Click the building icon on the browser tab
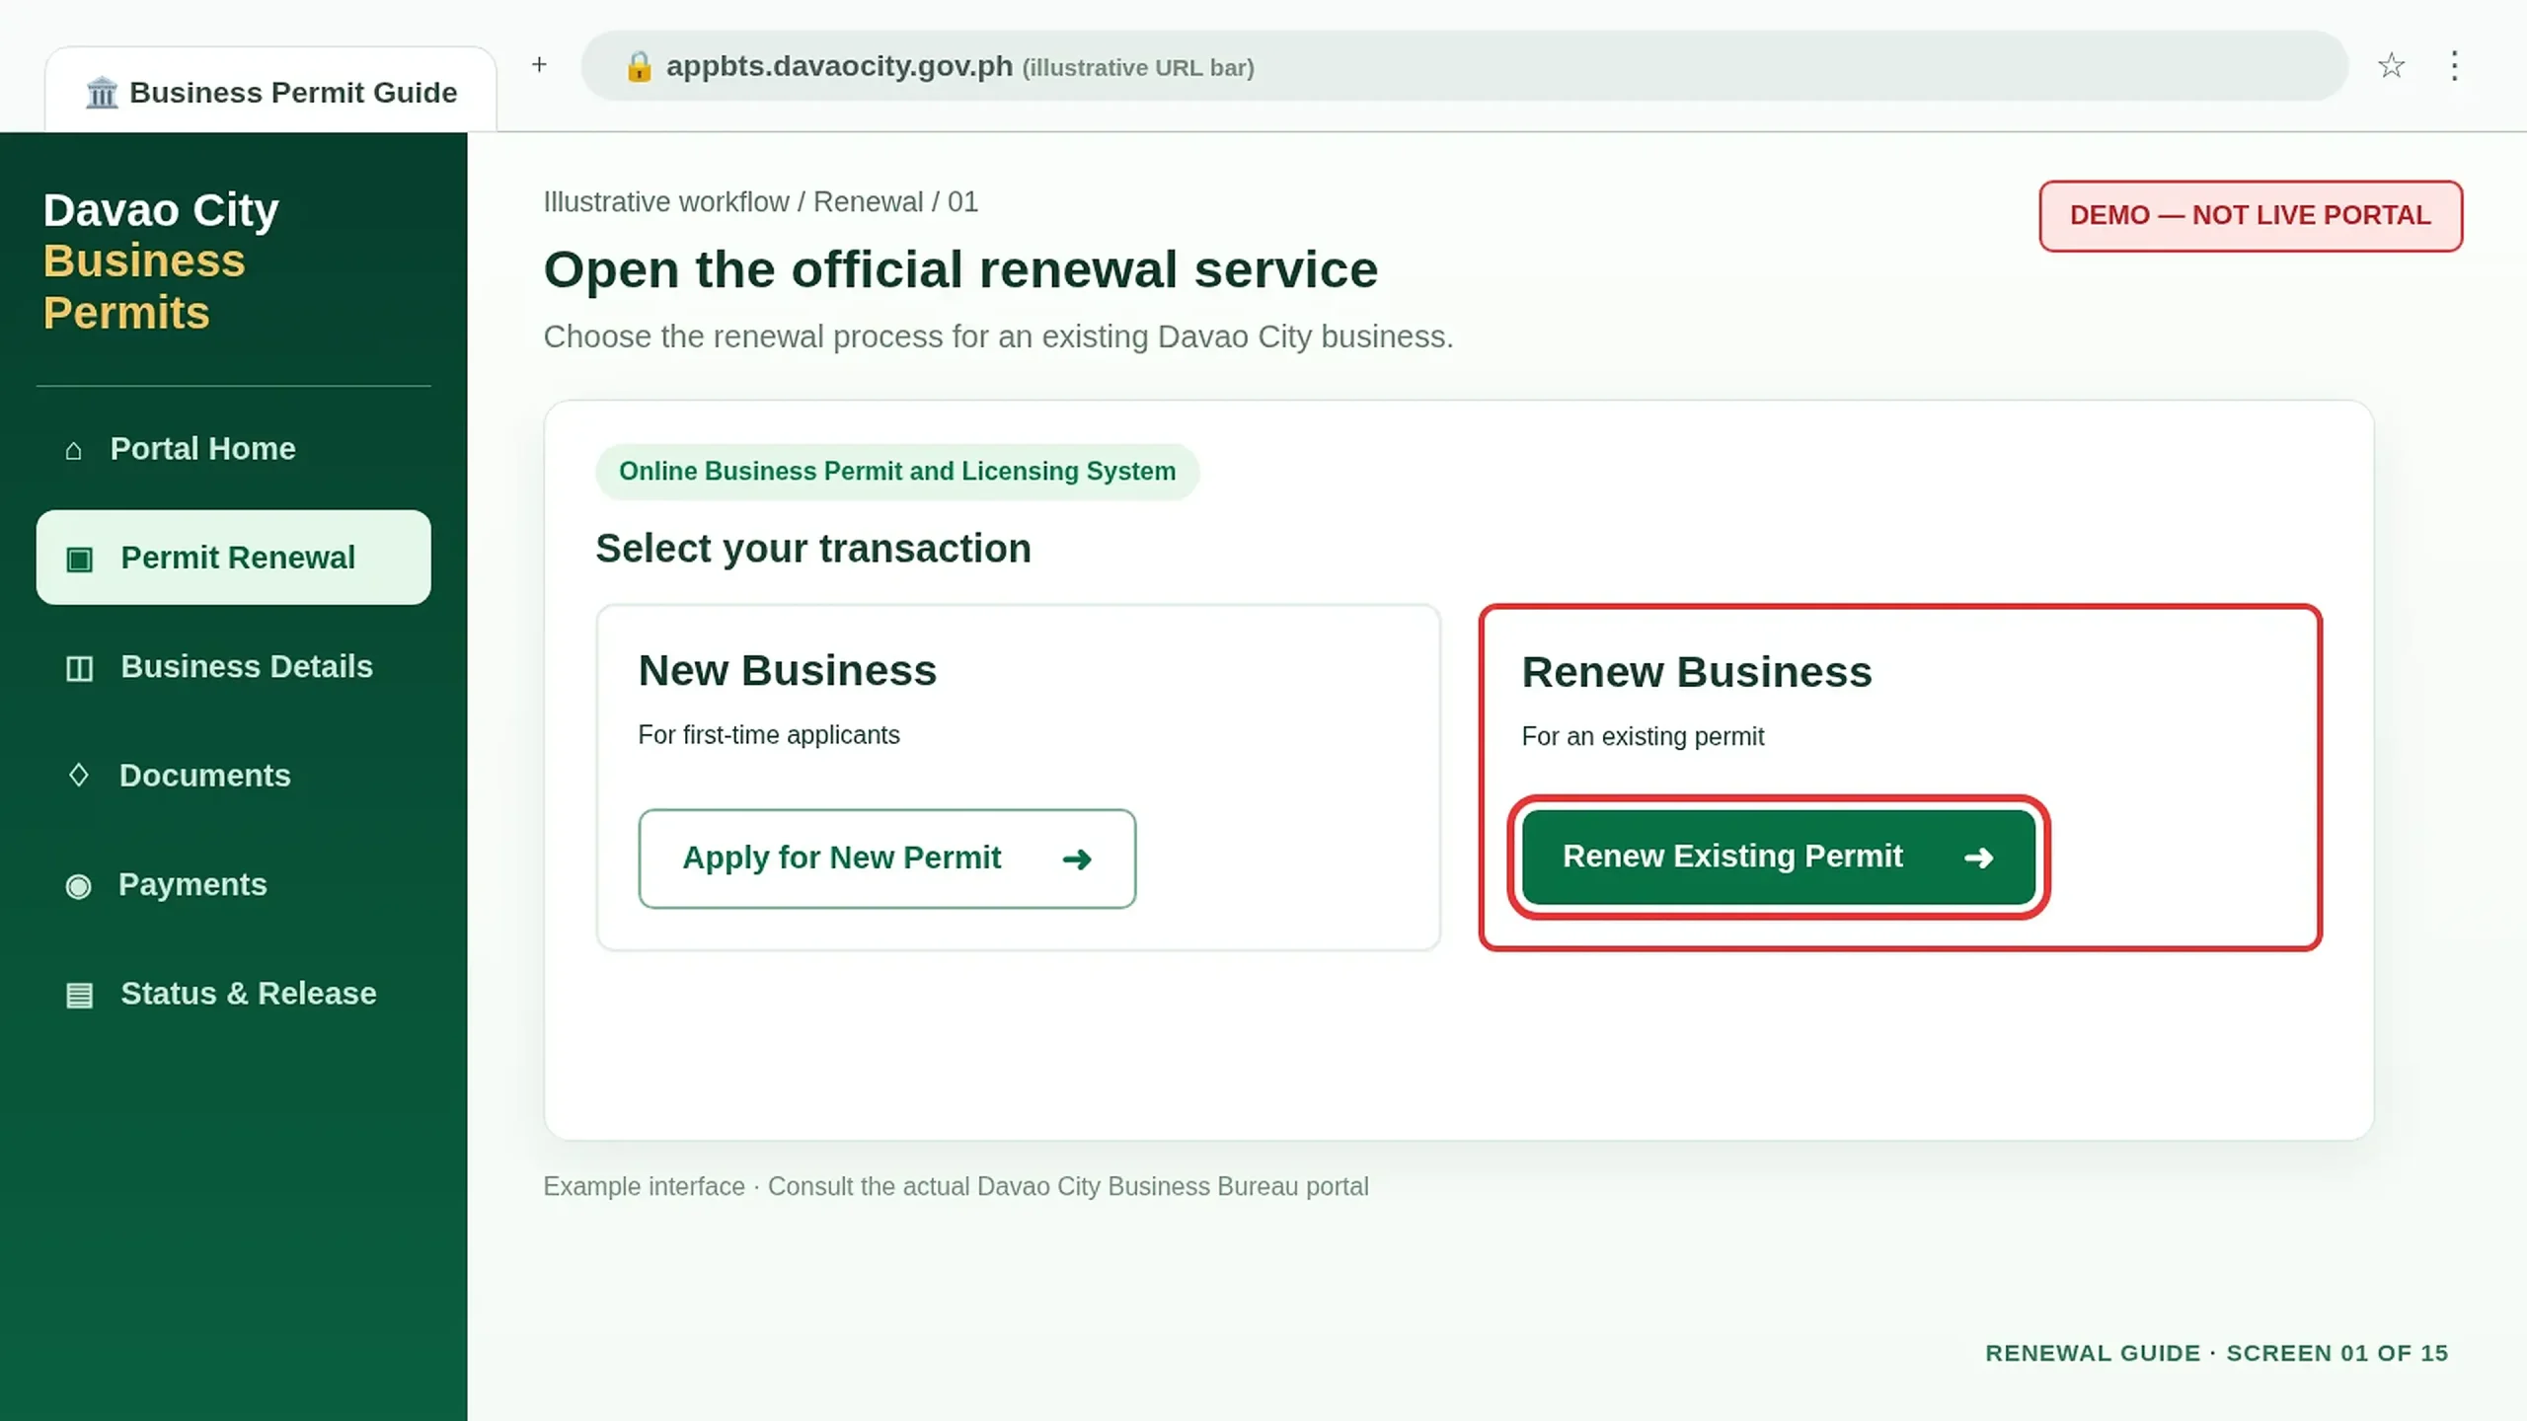This screenshot has width=2527, height=1421. (x=102, y=93)
